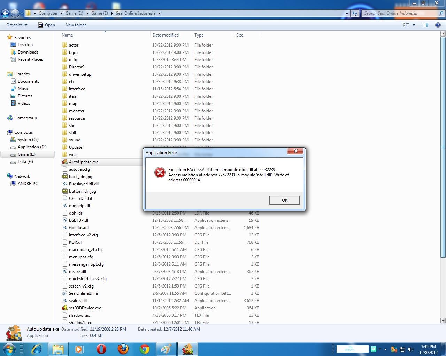Screen dimensions: 446x356
Task: Open Downloads in Favorites
Action: (28, 52)
